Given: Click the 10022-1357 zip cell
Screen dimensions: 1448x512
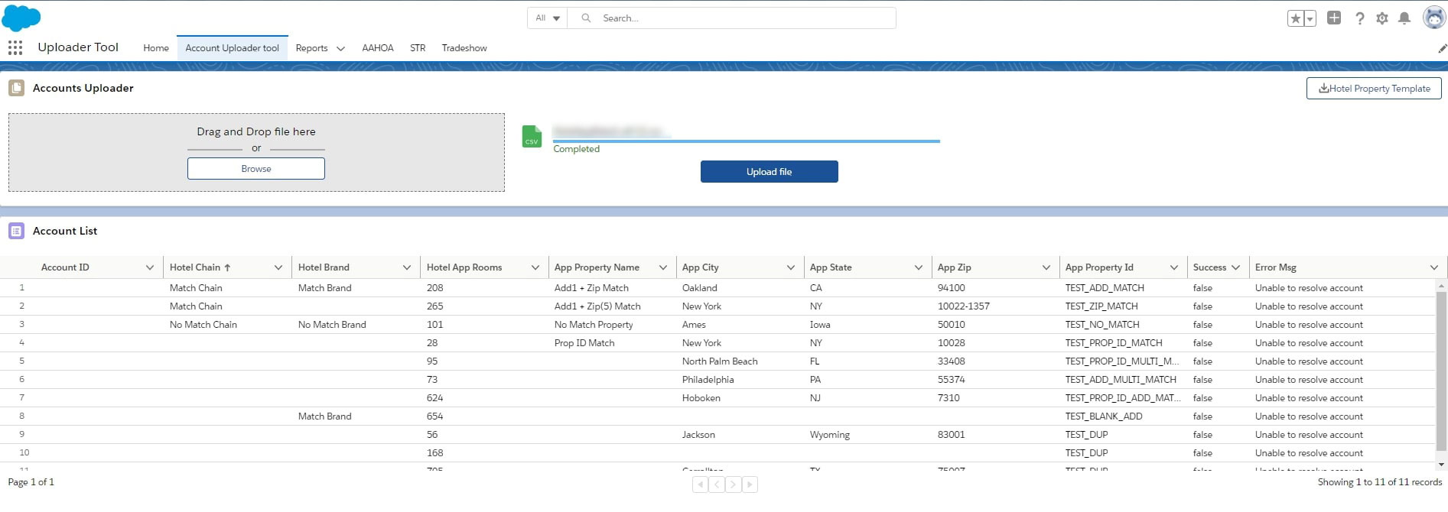Looking at the screenshot, I should [x=964, y=306].
